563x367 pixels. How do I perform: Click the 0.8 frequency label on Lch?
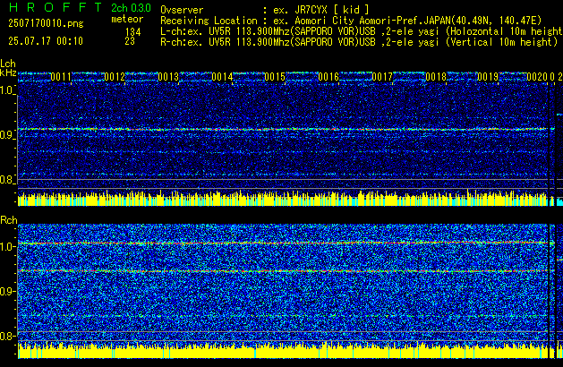coord(7,180)
